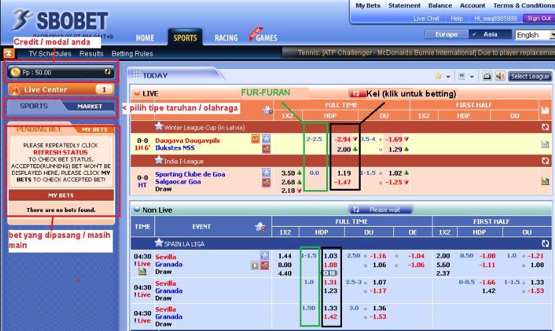Refresh the Spain La Liga odds

point(545,243)
